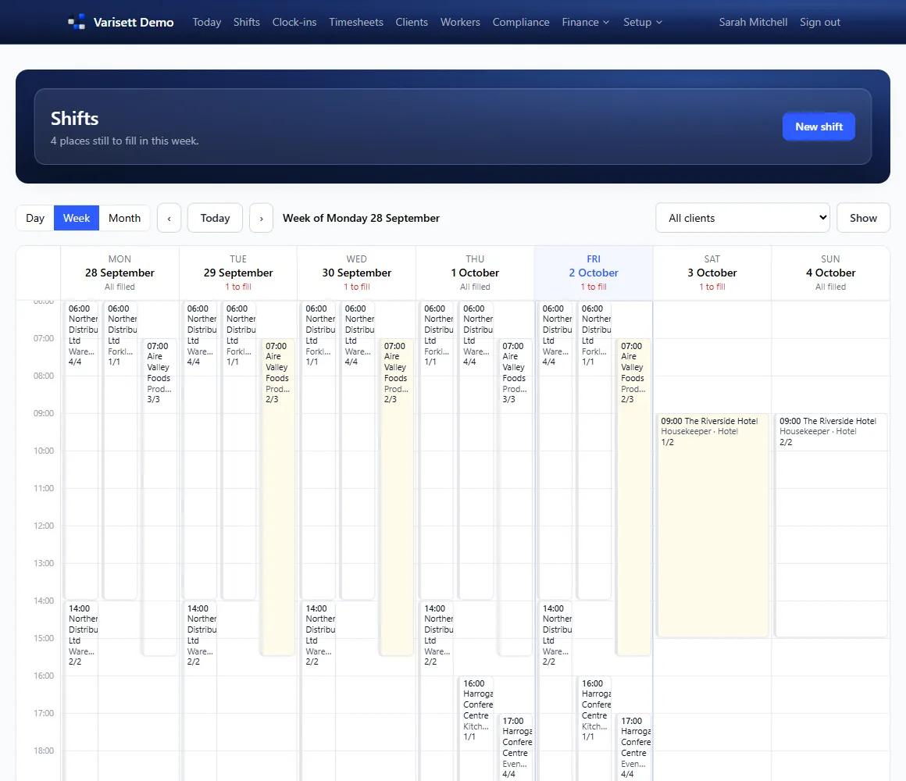Sign out of the account
This screenshot has height=781, width=906.
pos(820,22)
